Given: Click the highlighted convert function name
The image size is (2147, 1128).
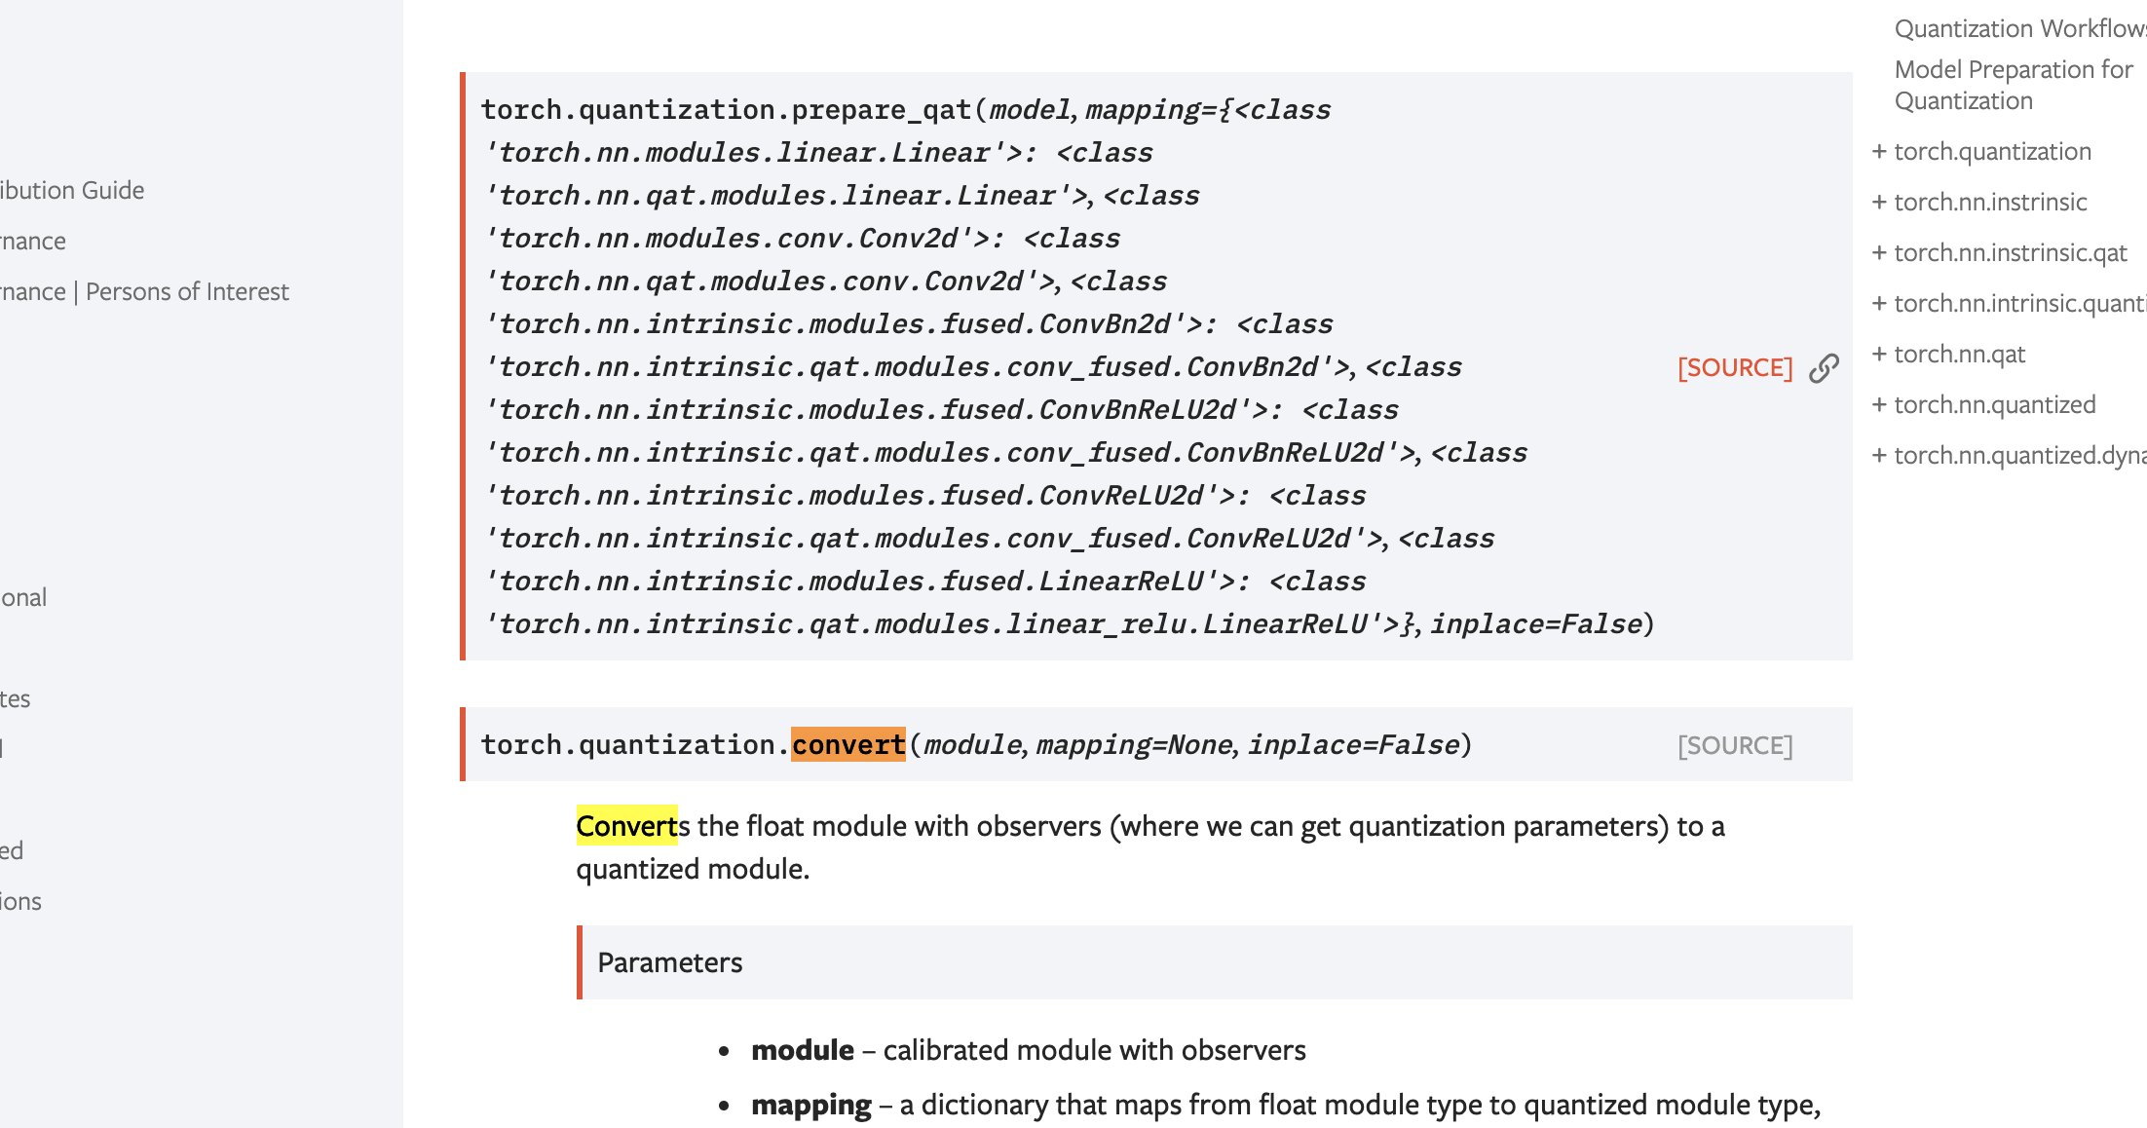Looking at the screenshot, I should point(847,744).
